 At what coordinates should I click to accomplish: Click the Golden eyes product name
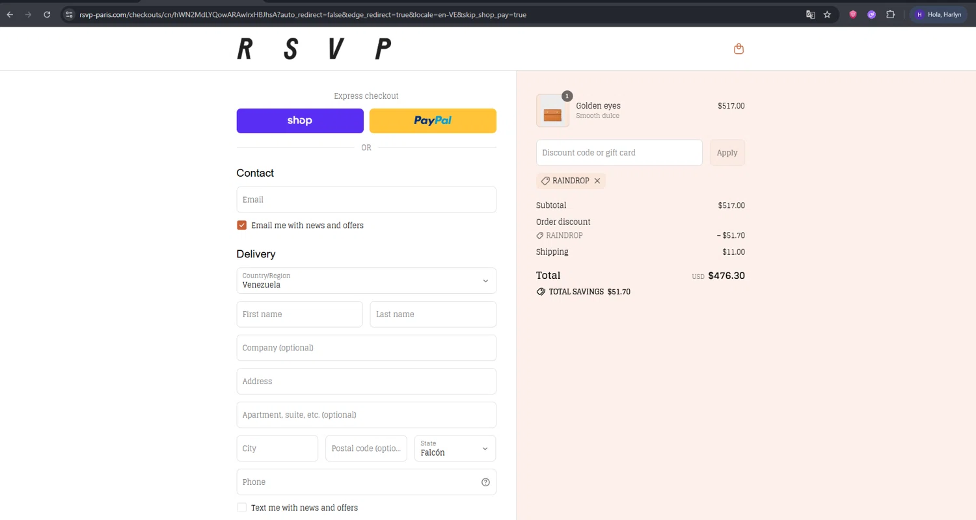pyautogui.click(x=599, y=106)
